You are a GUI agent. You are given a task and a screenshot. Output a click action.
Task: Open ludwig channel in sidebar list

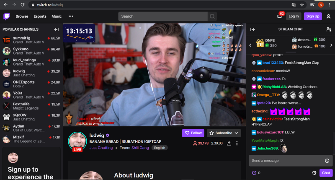point(31,73)
